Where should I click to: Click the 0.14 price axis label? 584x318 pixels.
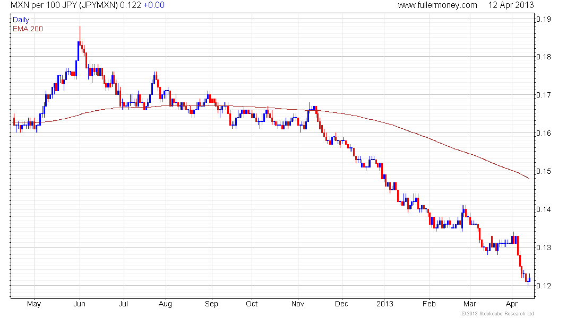(544, 209)
